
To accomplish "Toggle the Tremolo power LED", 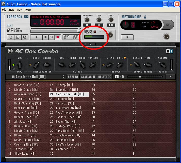I will tap(103, 65).
